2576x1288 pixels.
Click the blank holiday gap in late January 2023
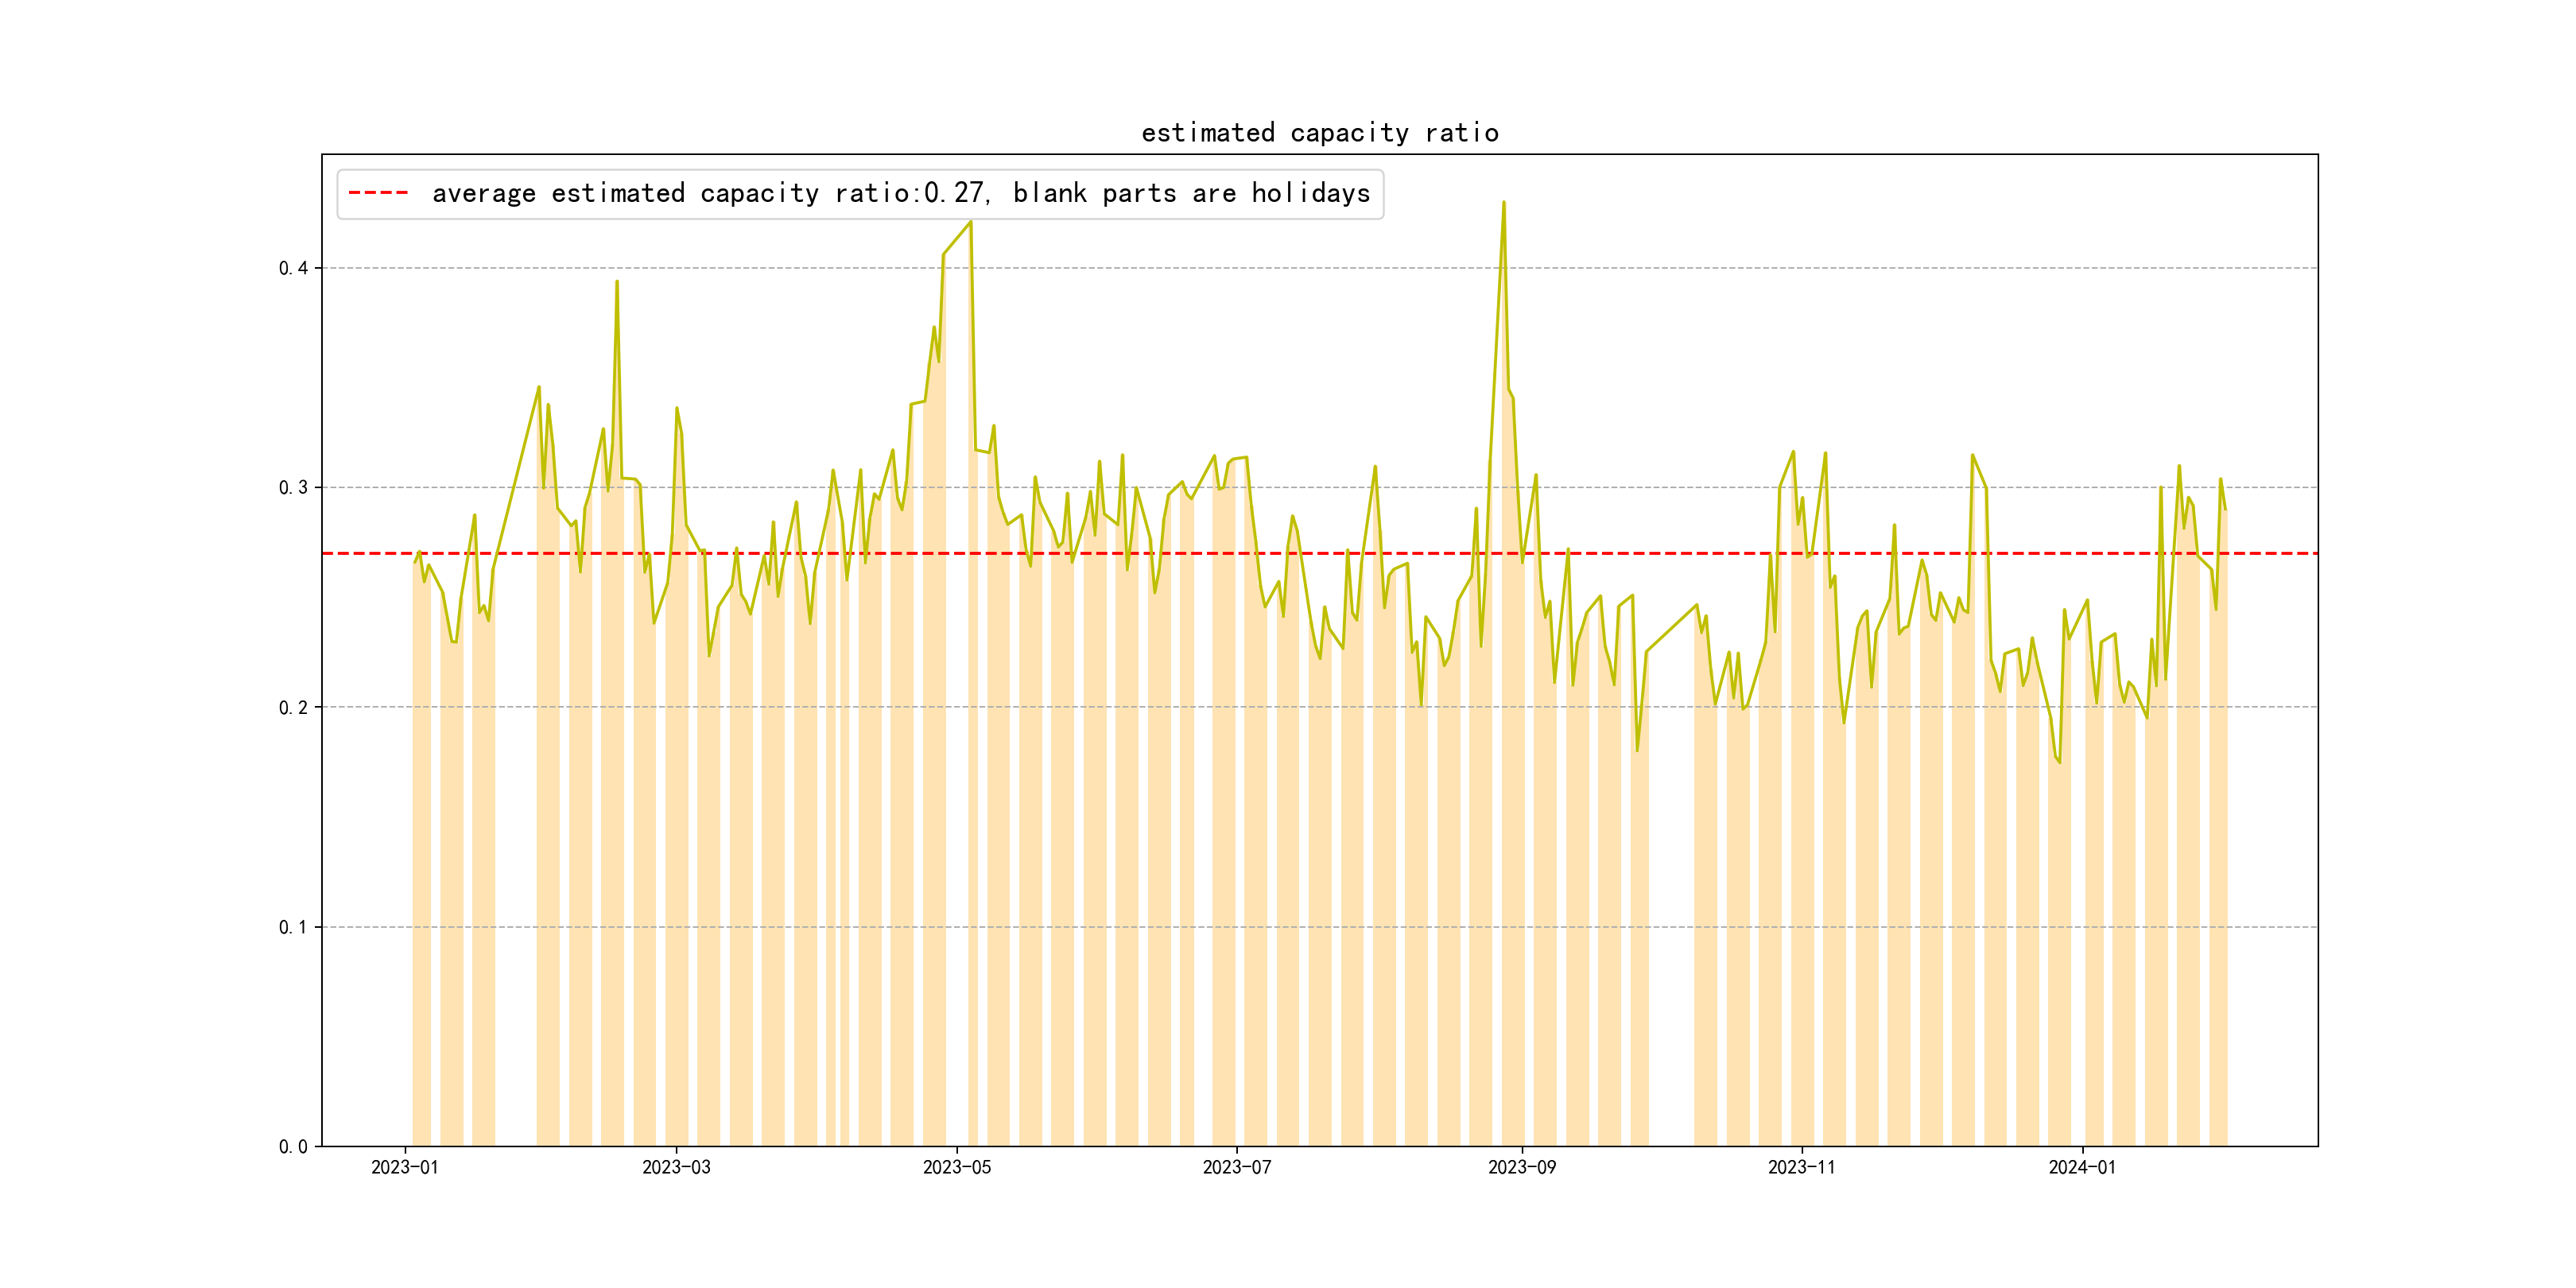pyautogui.click(x=515, y=900)
